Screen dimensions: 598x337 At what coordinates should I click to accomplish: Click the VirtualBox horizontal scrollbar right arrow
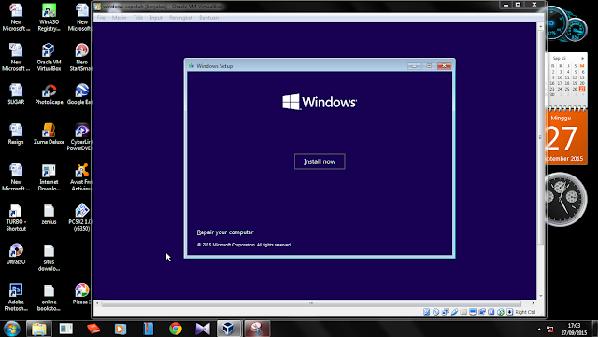coord(533,303)
